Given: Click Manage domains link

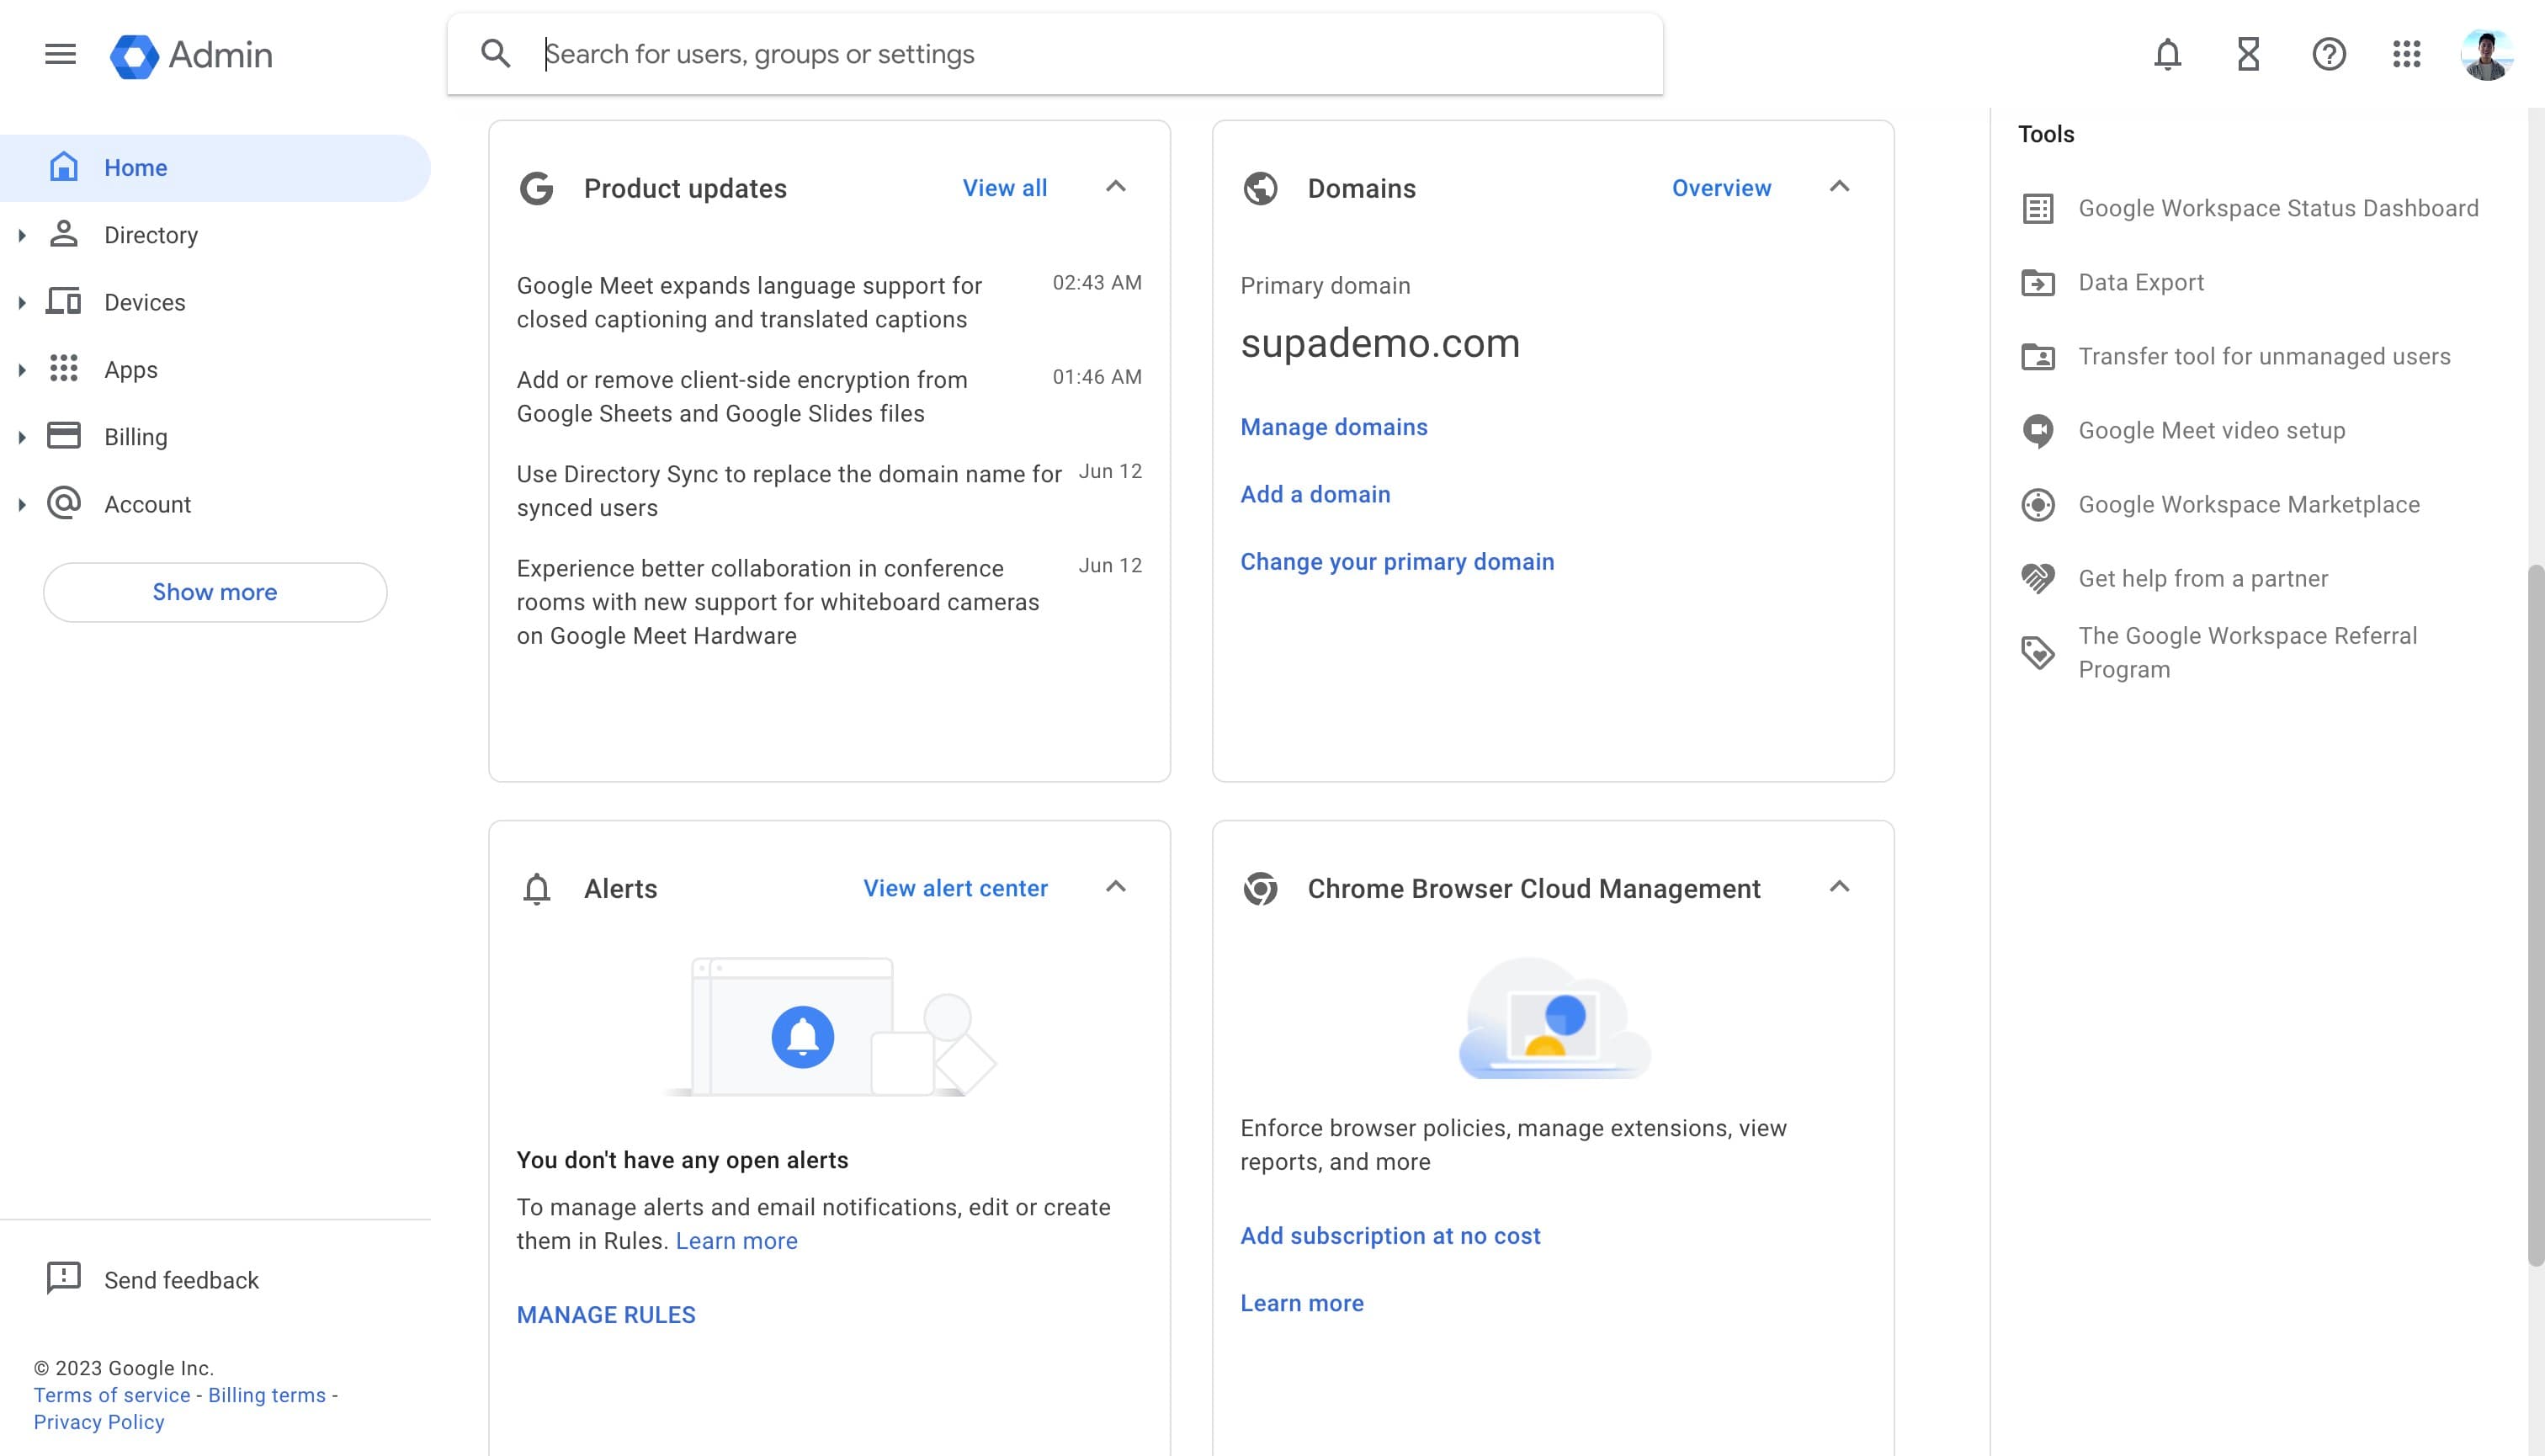Looking at the screenshot, I should (x=1333, y=427).
